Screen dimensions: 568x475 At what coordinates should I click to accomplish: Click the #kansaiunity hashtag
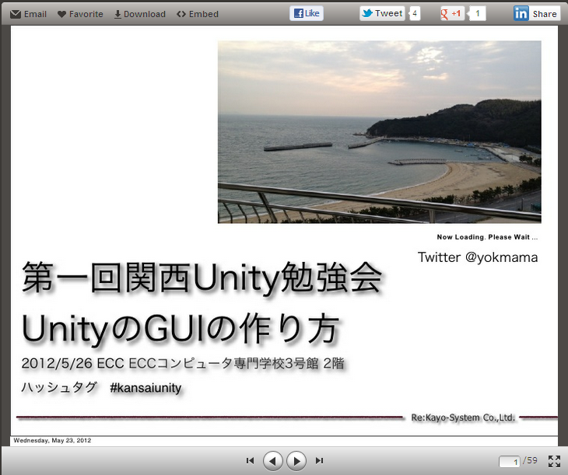146,388
